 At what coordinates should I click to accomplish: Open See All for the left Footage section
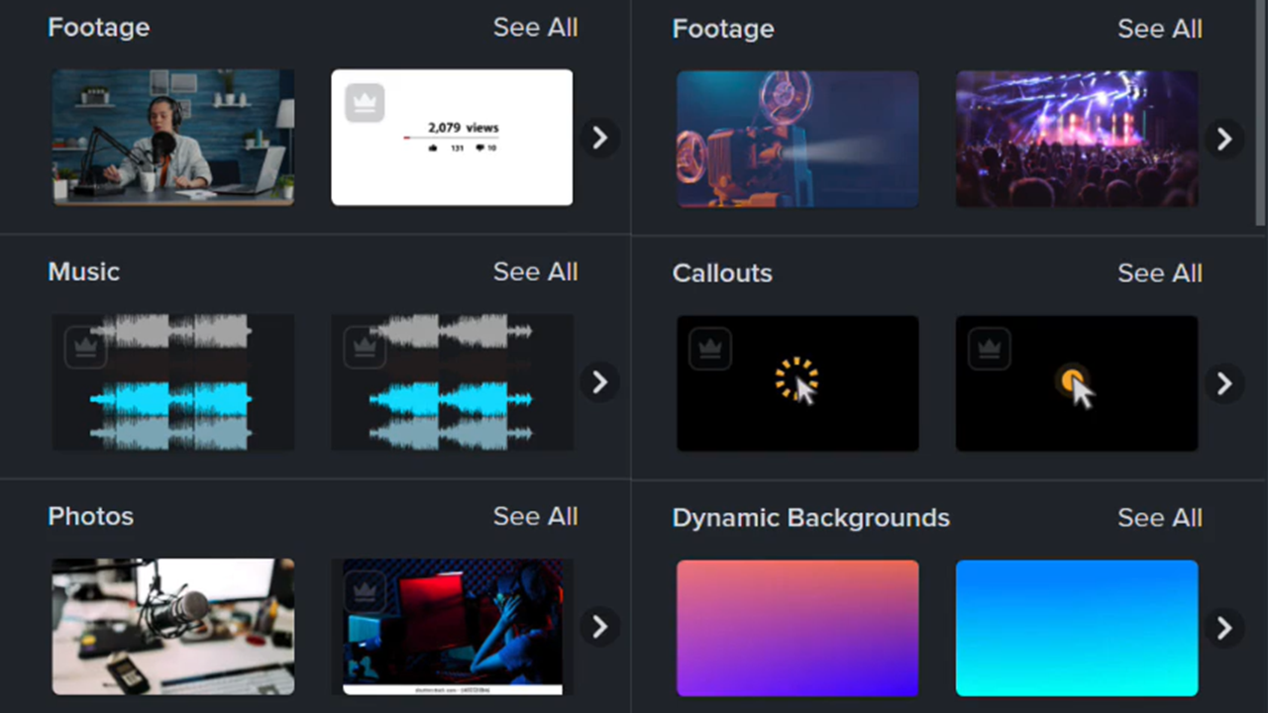pos(535,27)
